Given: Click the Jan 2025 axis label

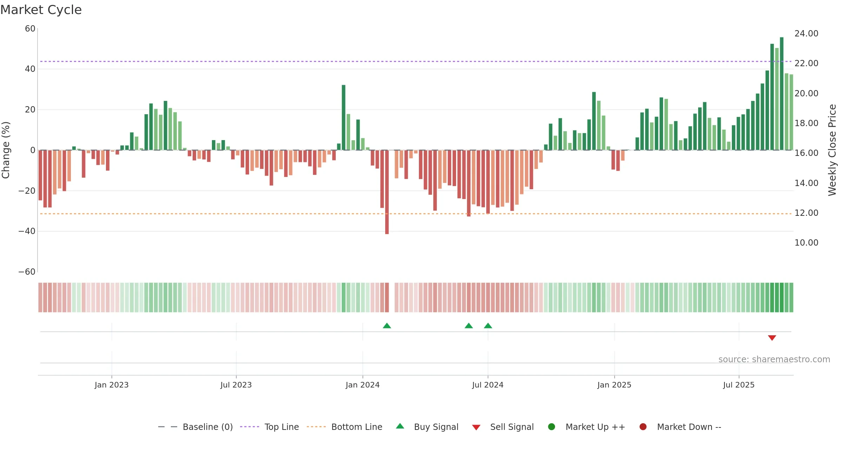Looking at the screenshot, I should [x=614, y=385].
